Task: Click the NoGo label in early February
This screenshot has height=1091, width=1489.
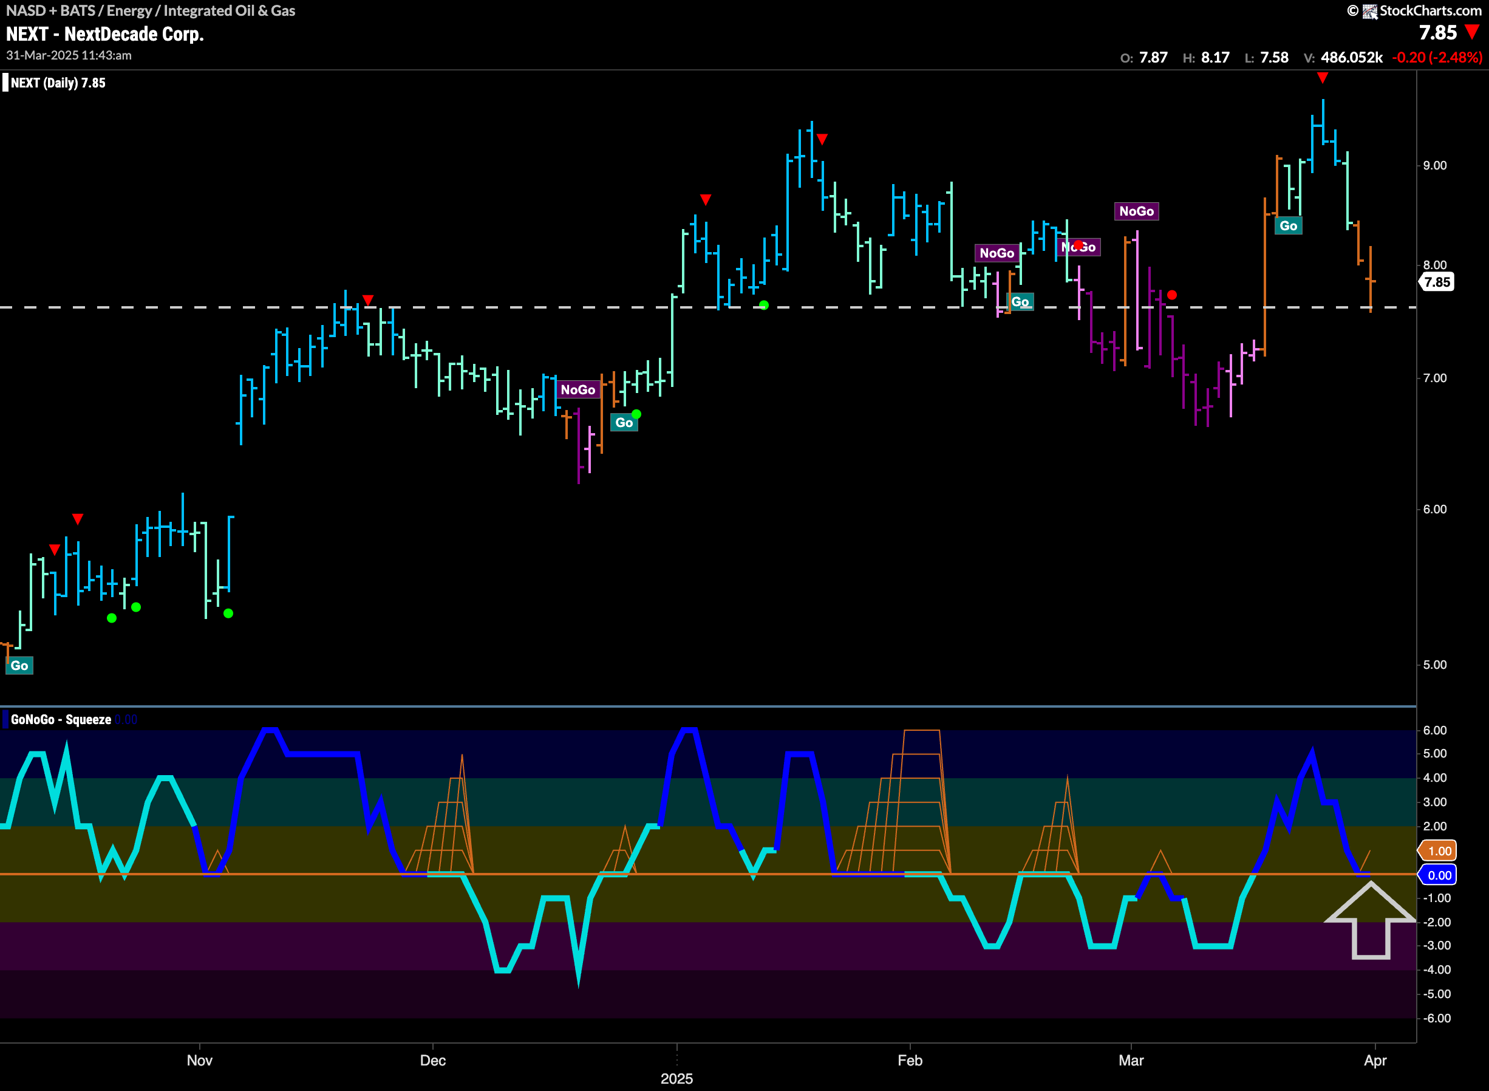Action: click(997, 253)
